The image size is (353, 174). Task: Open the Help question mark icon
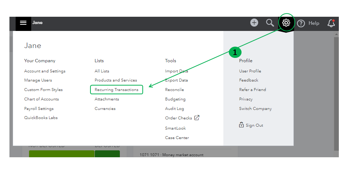(x=301, y=23)
